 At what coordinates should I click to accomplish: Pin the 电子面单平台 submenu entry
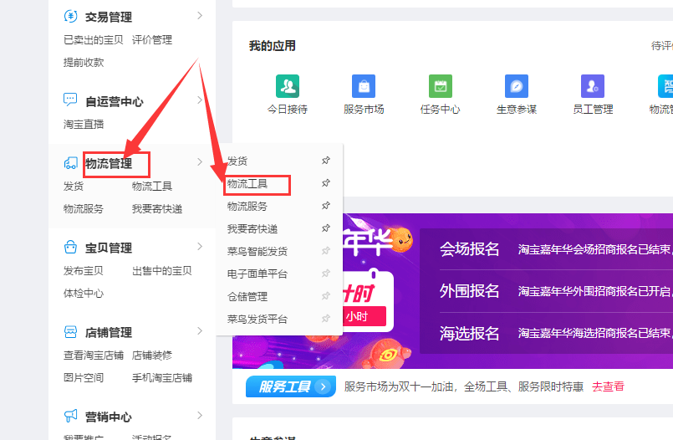326,274
